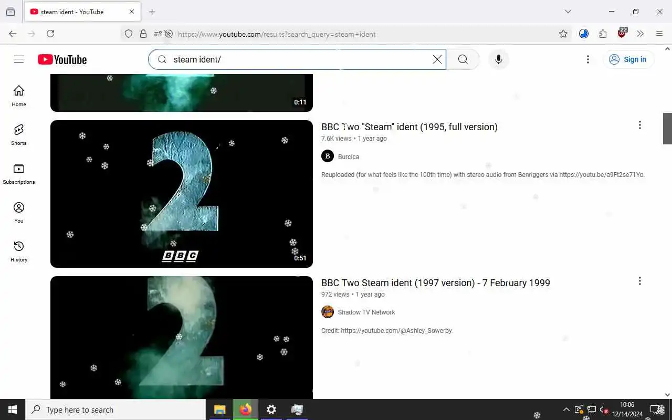This screenshot has height=420, width=672.
Task: Click the browser address bar URL
Action: (x=277, y=34)
